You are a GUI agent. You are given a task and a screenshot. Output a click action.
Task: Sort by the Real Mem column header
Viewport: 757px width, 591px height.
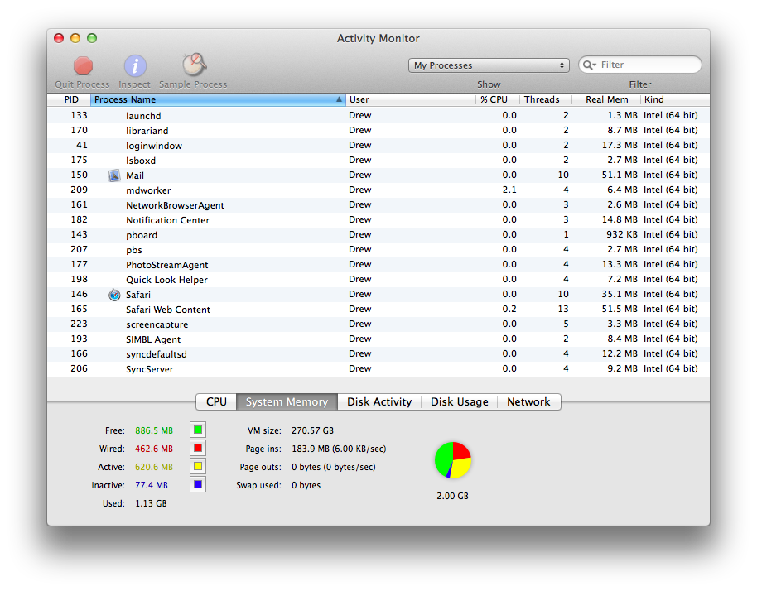(606, 99)
